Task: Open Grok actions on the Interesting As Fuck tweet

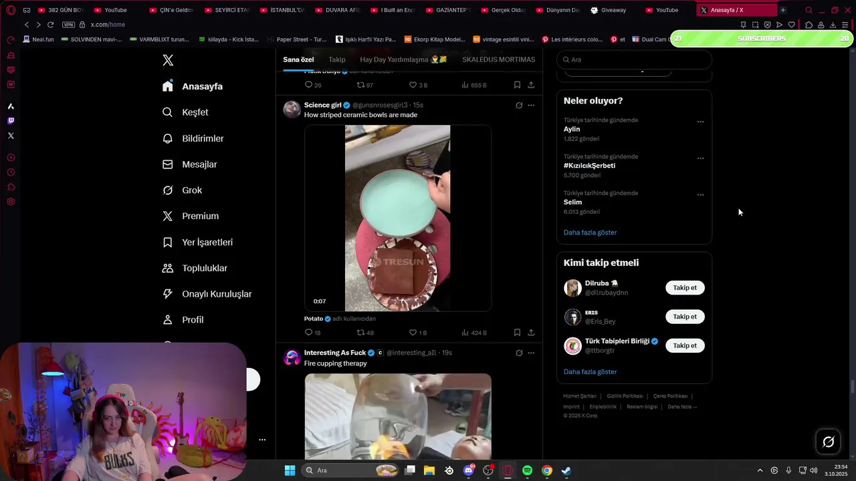Action: 519,353
